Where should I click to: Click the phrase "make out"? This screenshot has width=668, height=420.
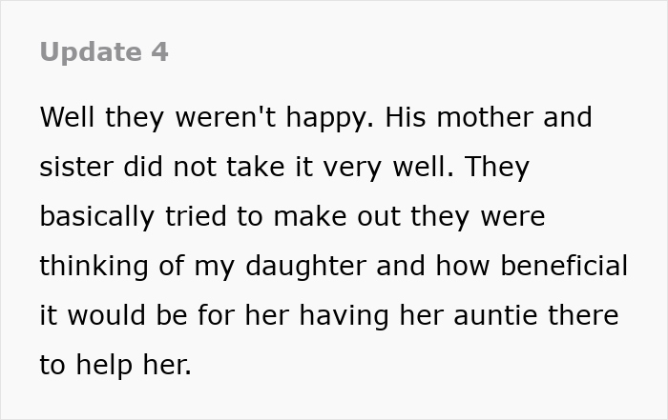(338, 216)
